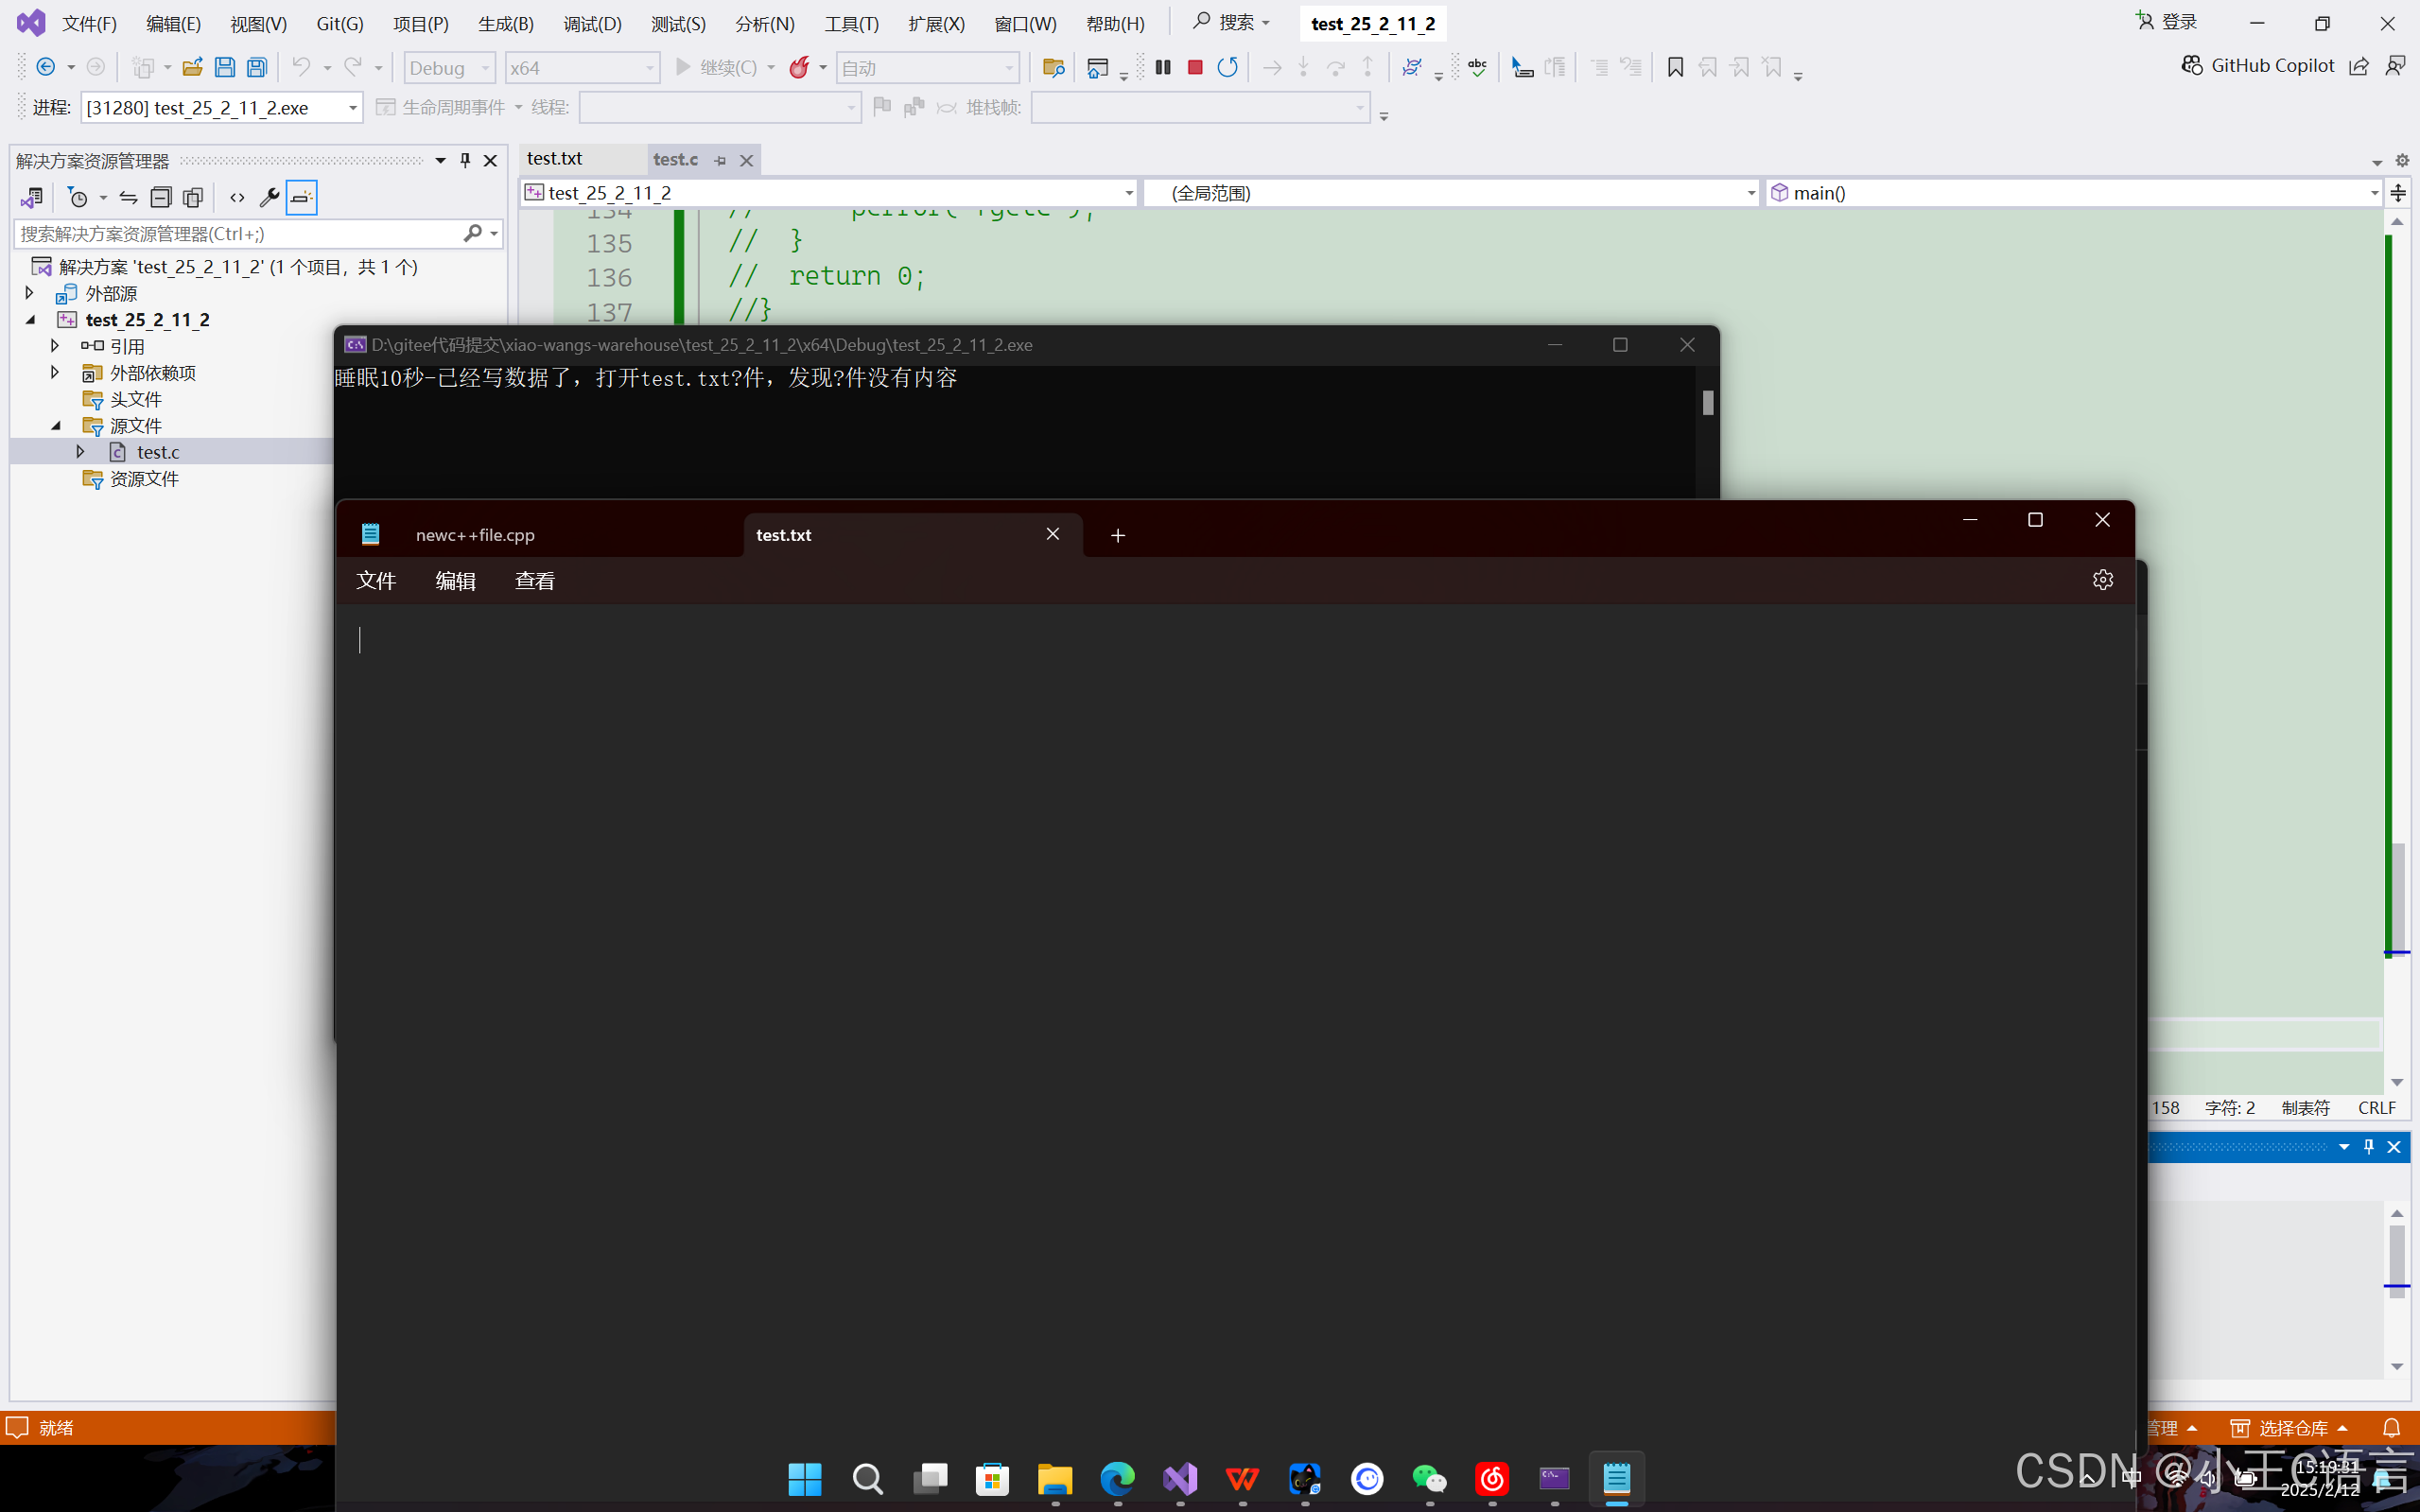Click the Solution Explorer switch views icon

point(32,198)
